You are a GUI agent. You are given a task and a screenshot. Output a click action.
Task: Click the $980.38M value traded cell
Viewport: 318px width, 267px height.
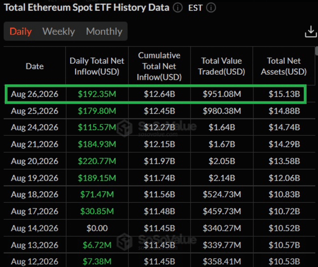pos(222,111)
